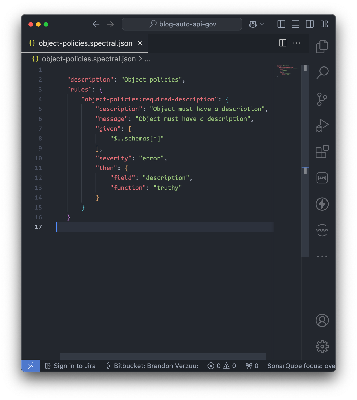
Task: Open the Manage settings gear menu
Action: click(322, 346)
